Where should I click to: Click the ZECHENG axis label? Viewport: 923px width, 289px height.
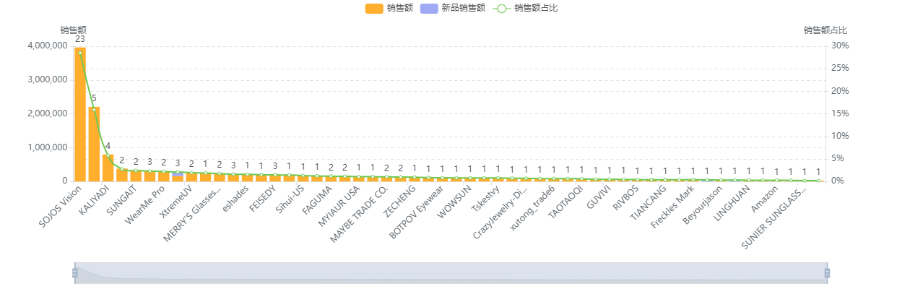pos(399,200)
